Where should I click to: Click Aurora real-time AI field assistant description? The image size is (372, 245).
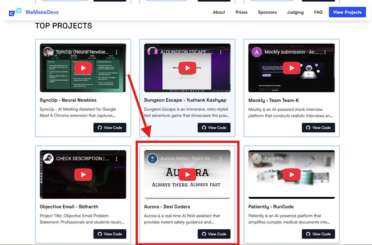pyautogui.click(x=182, y=219)
